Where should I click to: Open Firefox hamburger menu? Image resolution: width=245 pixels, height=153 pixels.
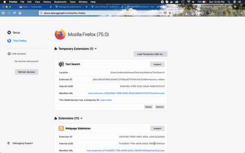(242, 13)
